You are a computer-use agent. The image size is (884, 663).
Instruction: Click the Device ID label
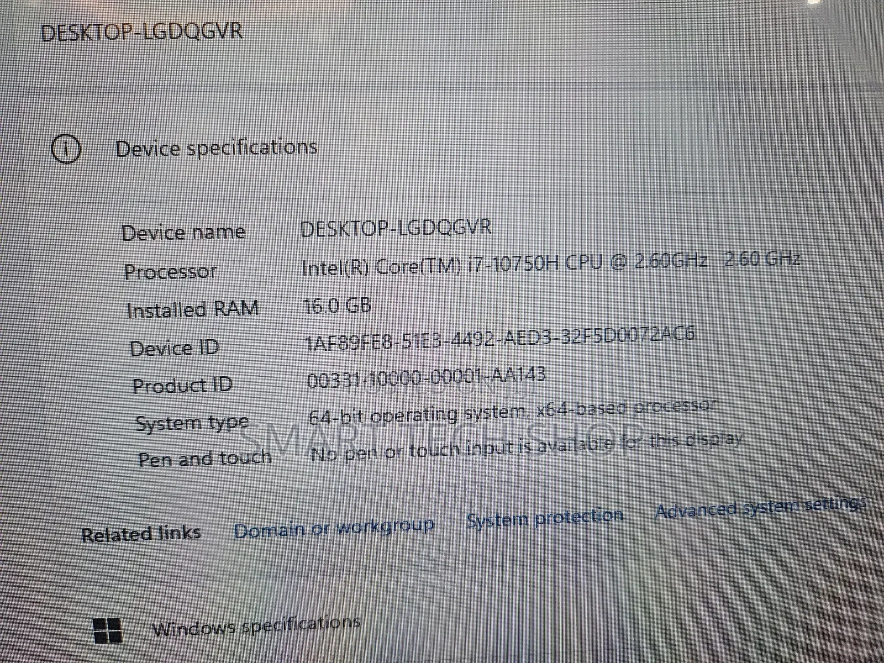pyautogui.click(x=174, y=349)
